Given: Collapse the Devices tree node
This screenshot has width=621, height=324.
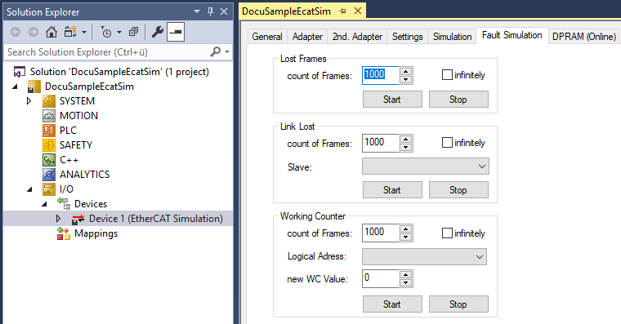Looking at the screenshot, I should [x=44, y=204].
